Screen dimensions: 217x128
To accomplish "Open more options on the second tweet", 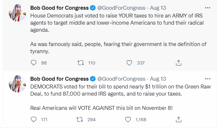I will pyautogui.click(x=208, y=79).
